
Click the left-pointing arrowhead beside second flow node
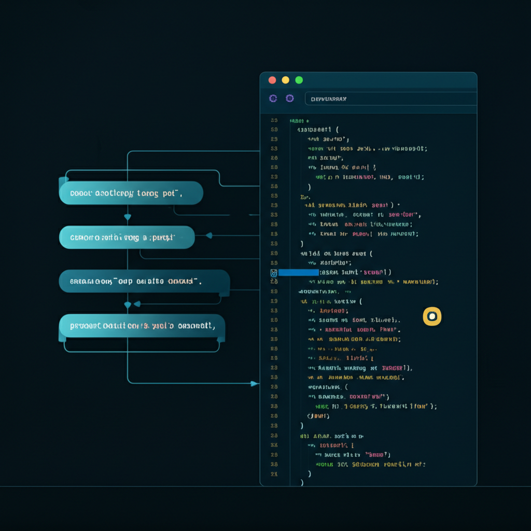point(208,235)
